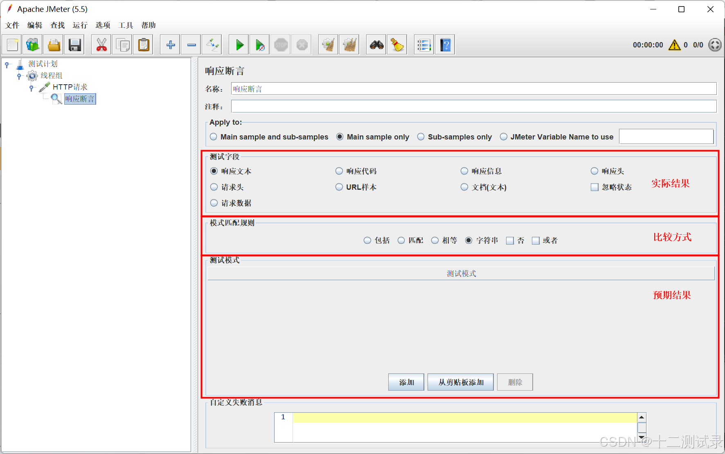Open the 帮助 menu
This screenshot has width=725, height=454.
[149, 25]
